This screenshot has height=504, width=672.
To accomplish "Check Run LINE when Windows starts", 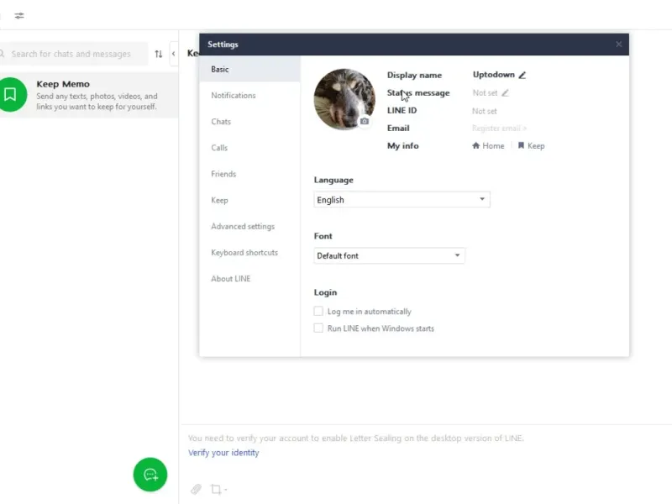I will (x=318, y=328).
